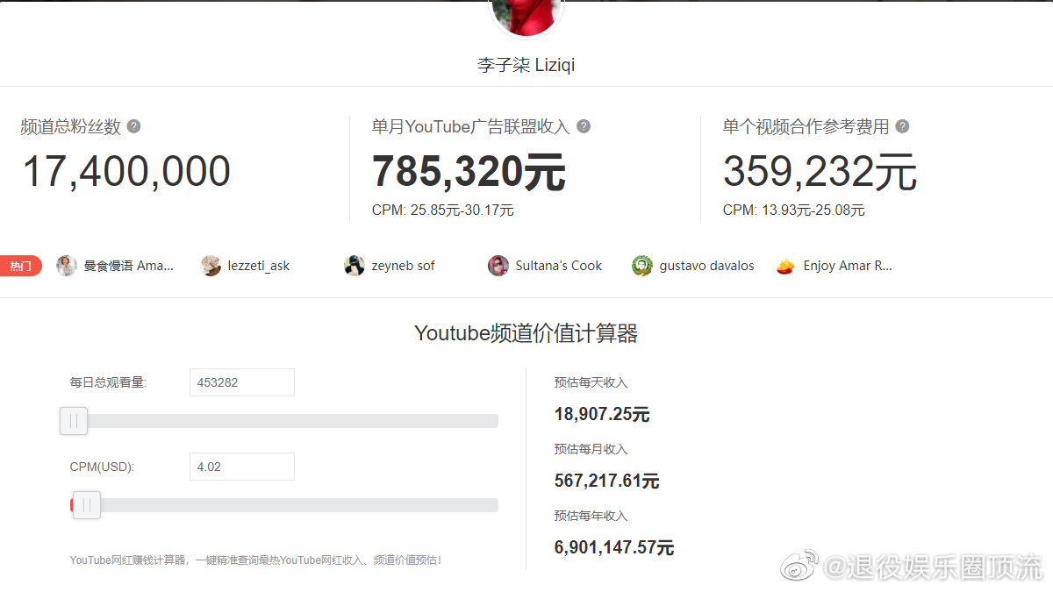Click the 每日总观看量 label
The image size is (1053, 592).
pyautogui.click(x=109, y=382)
